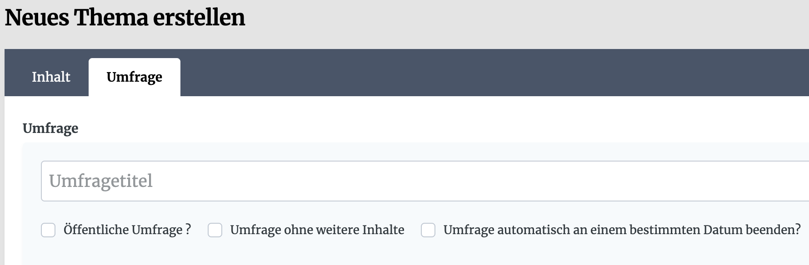The width and height of the screenshot is (809, 265).
Task: Click the 'Öffentliche Umfrage ?' label text
Action: pyautogui.click(x=127, y=230)
